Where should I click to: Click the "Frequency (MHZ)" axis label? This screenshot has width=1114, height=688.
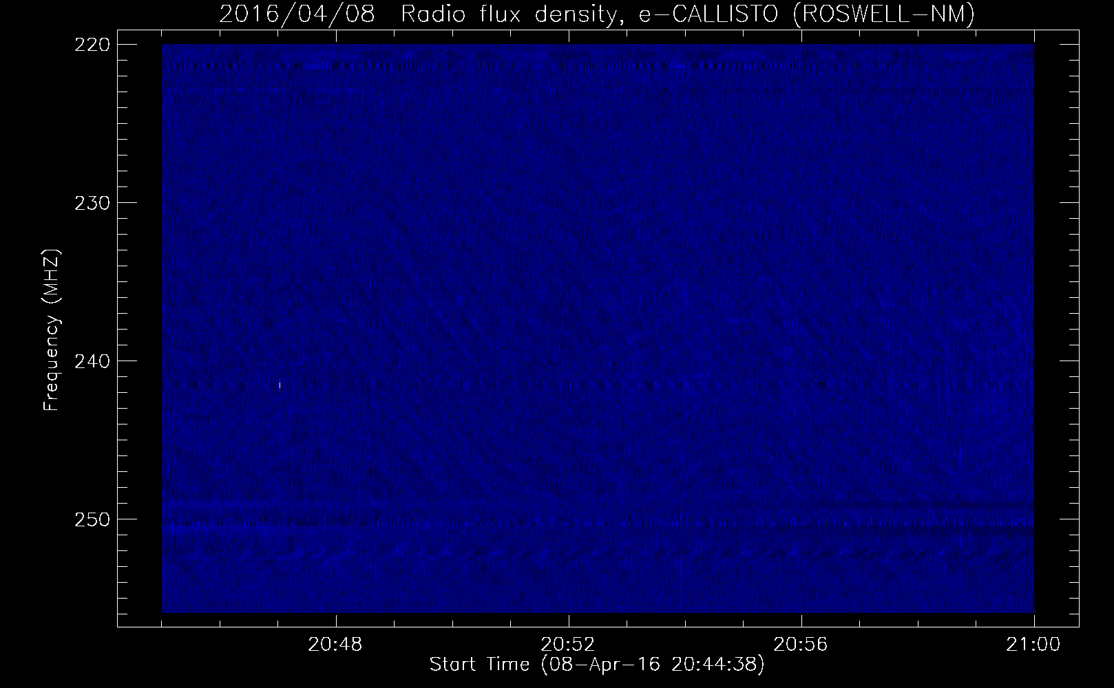tap(52, 330)
